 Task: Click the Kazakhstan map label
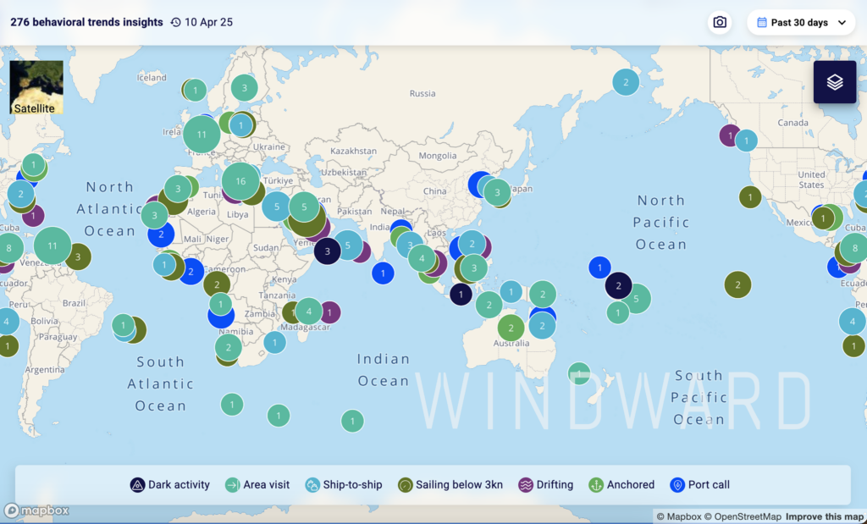tap(353, 151)
